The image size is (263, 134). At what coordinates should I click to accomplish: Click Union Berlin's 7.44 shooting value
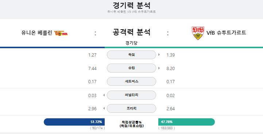pyautogui.click(x=92, y=68)
